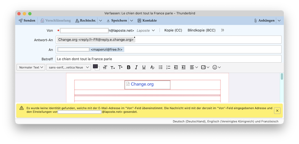Expand the Speichern dropdown arrow
The height and width of the screenshot is (144, 299).
[132, 20]
